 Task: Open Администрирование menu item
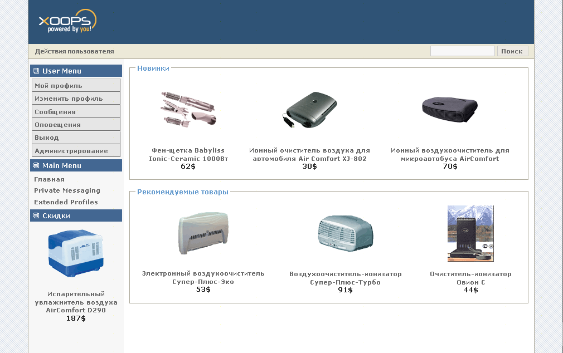[76, 151]
